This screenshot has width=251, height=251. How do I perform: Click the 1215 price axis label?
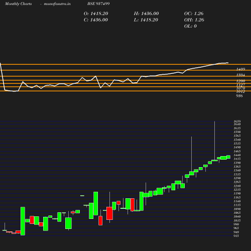pos(237,190)
